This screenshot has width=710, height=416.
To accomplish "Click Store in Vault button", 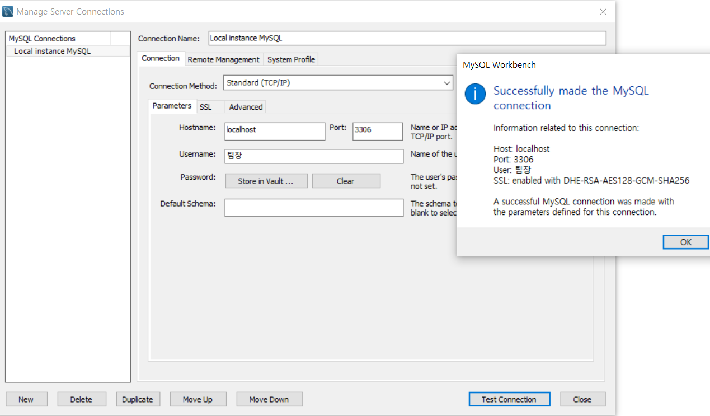I will click(266, 181).
